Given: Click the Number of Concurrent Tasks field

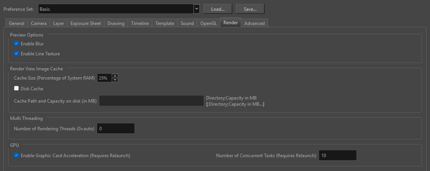Looking at the screenshot, I should (x=338, y=155).
